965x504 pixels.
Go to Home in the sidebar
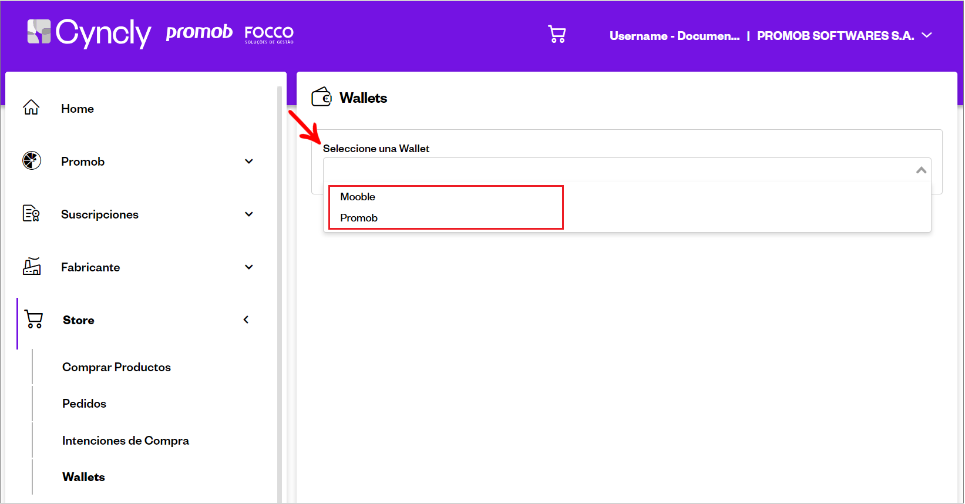[x=78, y=109]
